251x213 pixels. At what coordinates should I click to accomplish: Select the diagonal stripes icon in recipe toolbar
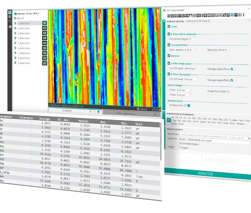pos(194,15)
